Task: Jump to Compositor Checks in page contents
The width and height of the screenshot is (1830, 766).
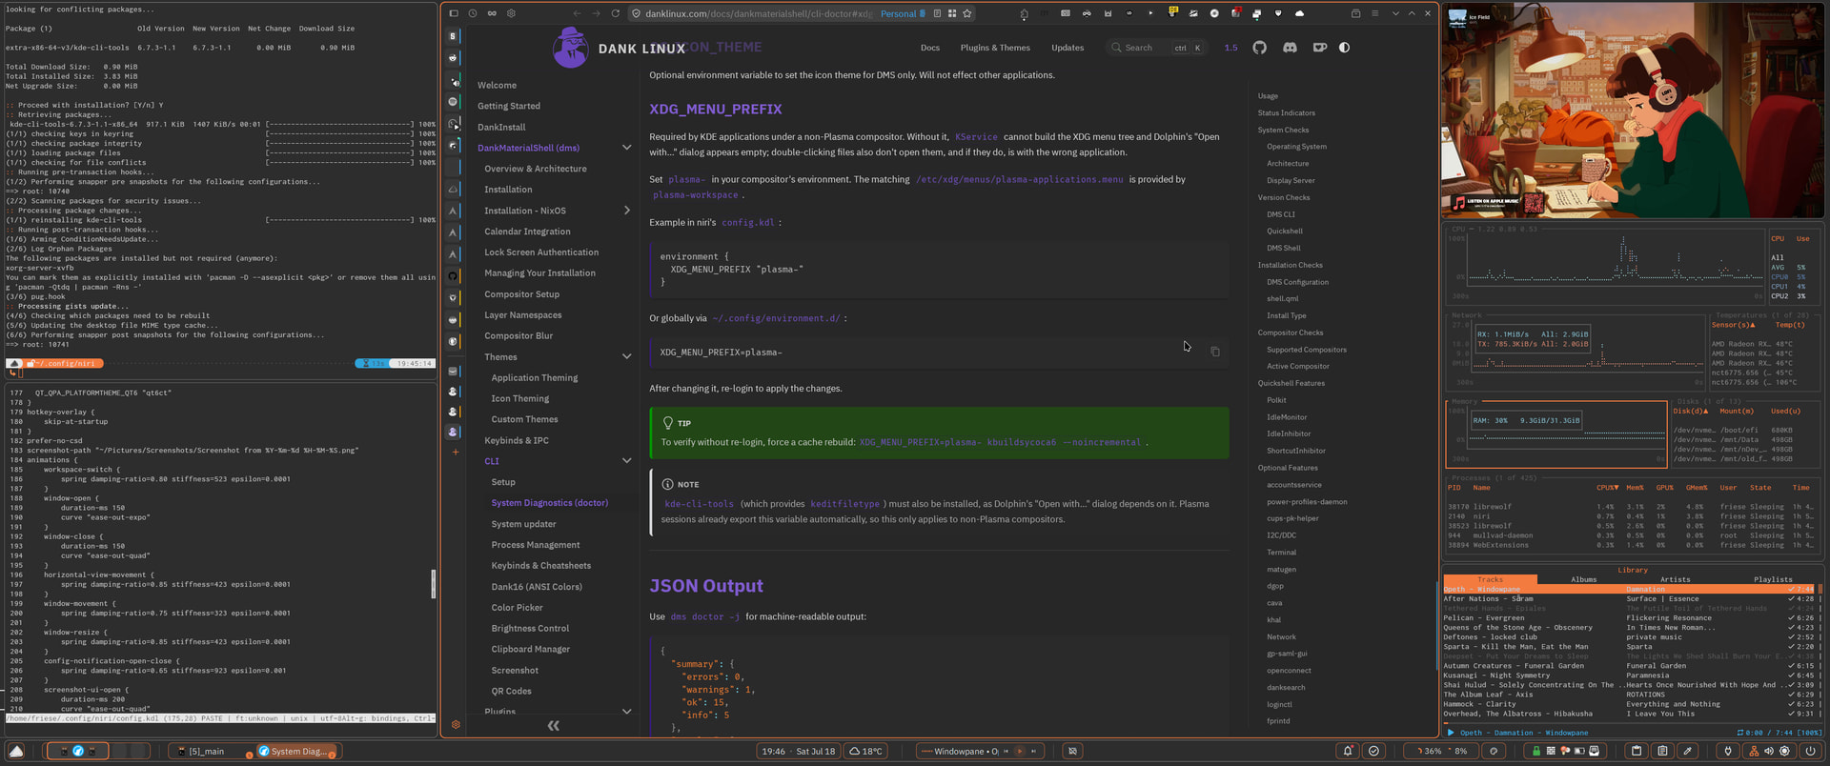Action: (1291, 333)
